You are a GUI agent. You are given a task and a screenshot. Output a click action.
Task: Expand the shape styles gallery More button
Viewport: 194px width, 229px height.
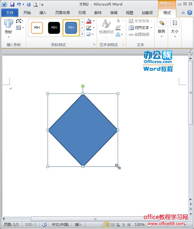[82, 34]
